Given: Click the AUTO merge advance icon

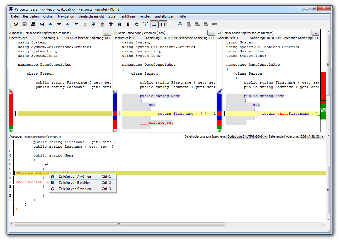Looking at the screenshot, I should click(145, 24).
